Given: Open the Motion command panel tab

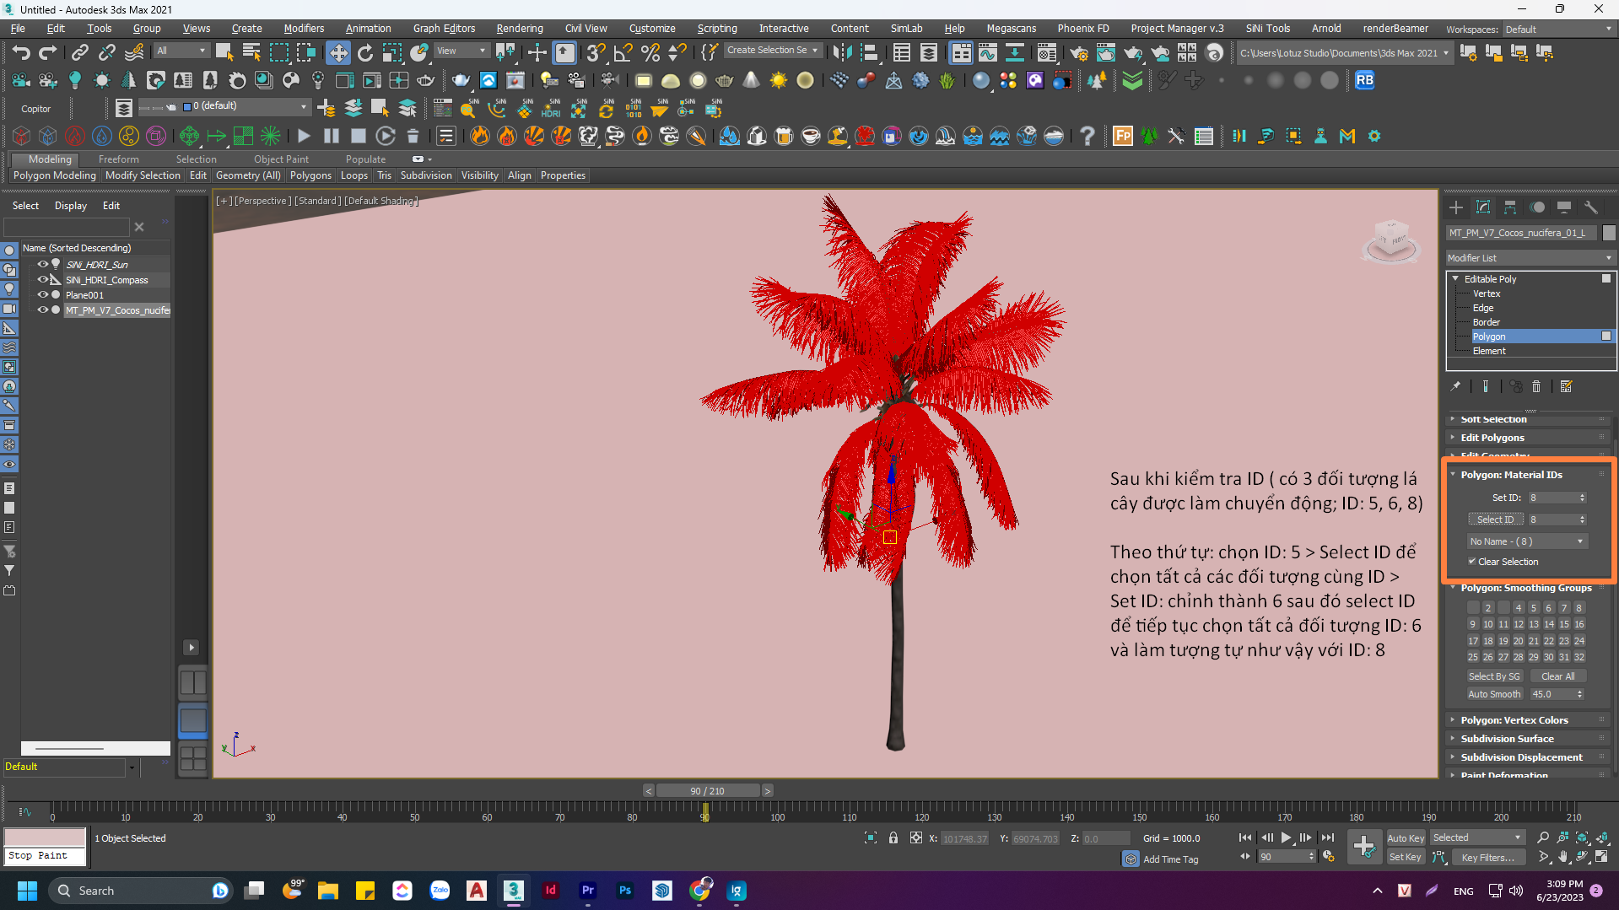Looking at the screenshot, I should tap(1537, 207).
